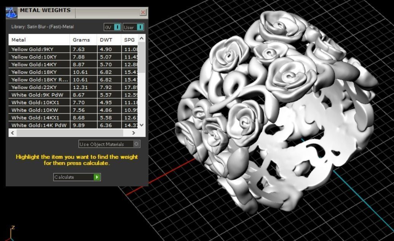
Task: Select the Yellow Gold:18KY R... row
Action: pos(73,80)
